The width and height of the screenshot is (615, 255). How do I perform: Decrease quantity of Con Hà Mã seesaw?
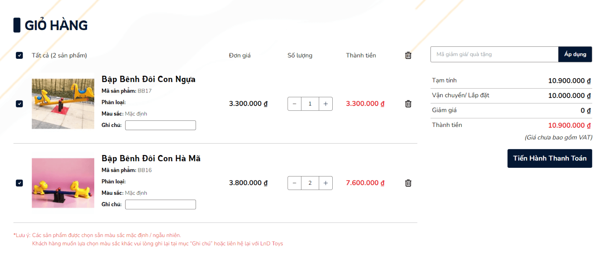(294, 183)
